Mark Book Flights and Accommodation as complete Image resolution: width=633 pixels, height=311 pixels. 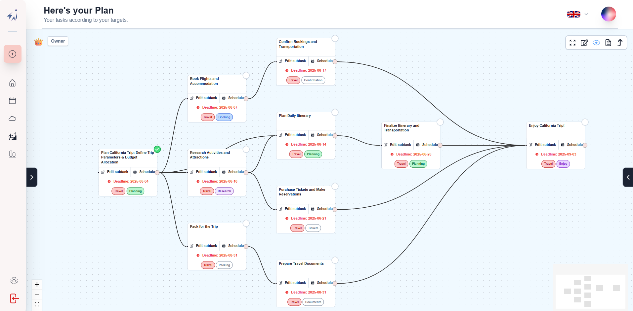click(x=246, y=75)
